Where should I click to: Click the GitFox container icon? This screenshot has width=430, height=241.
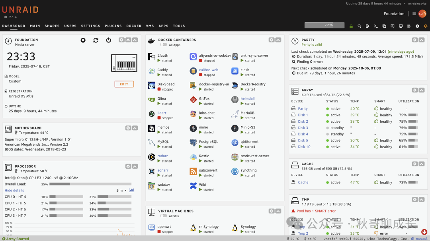pyautogui.click(x=193, y=100)
